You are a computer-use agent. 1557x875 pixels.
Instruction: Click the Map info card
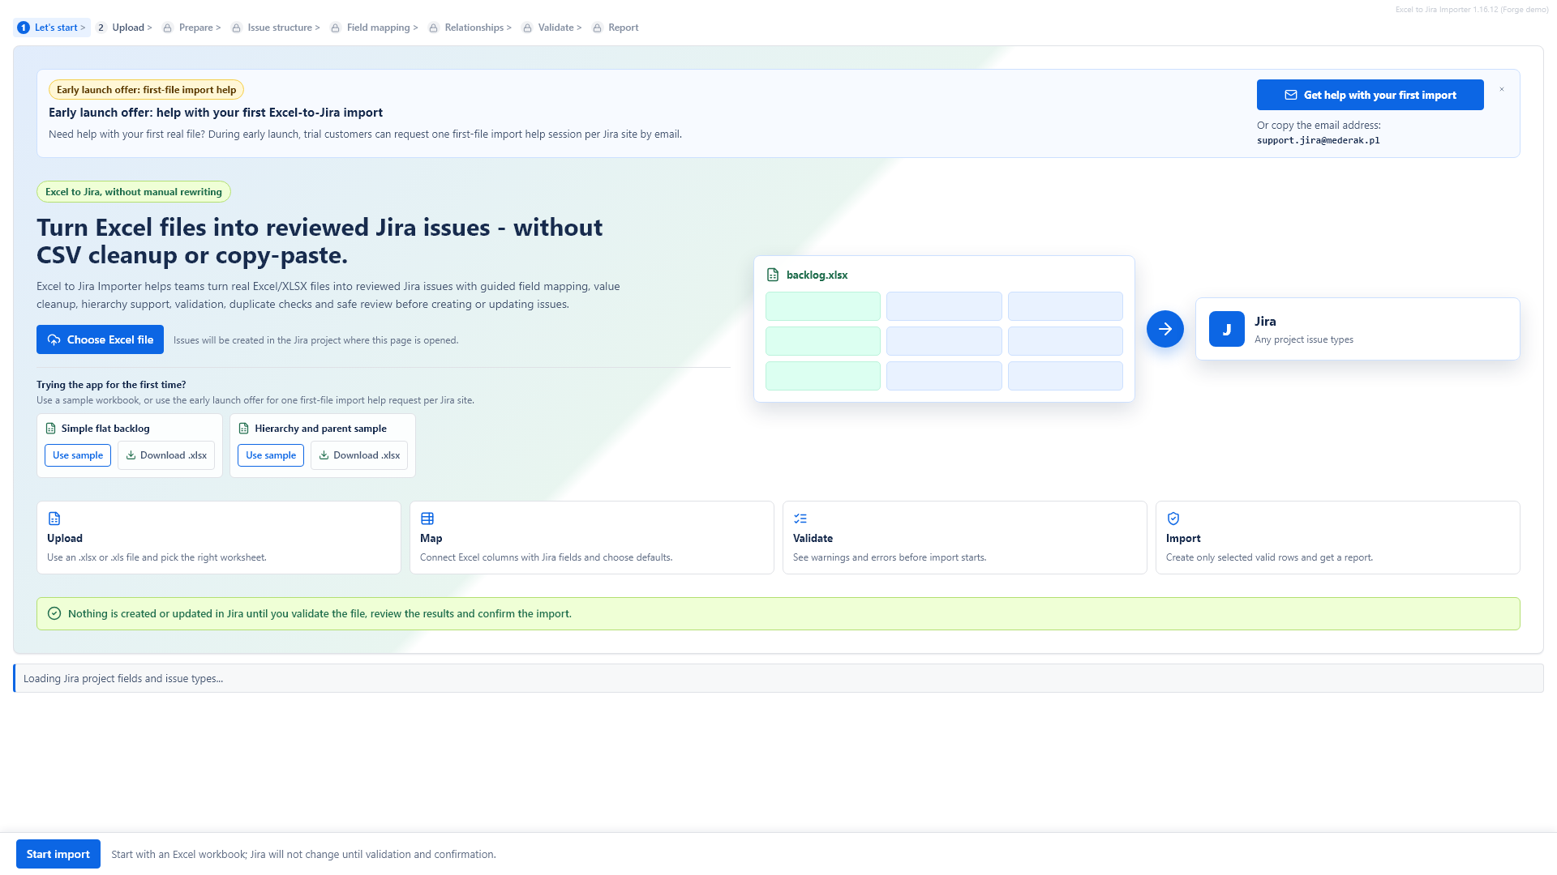pos(592,537)
